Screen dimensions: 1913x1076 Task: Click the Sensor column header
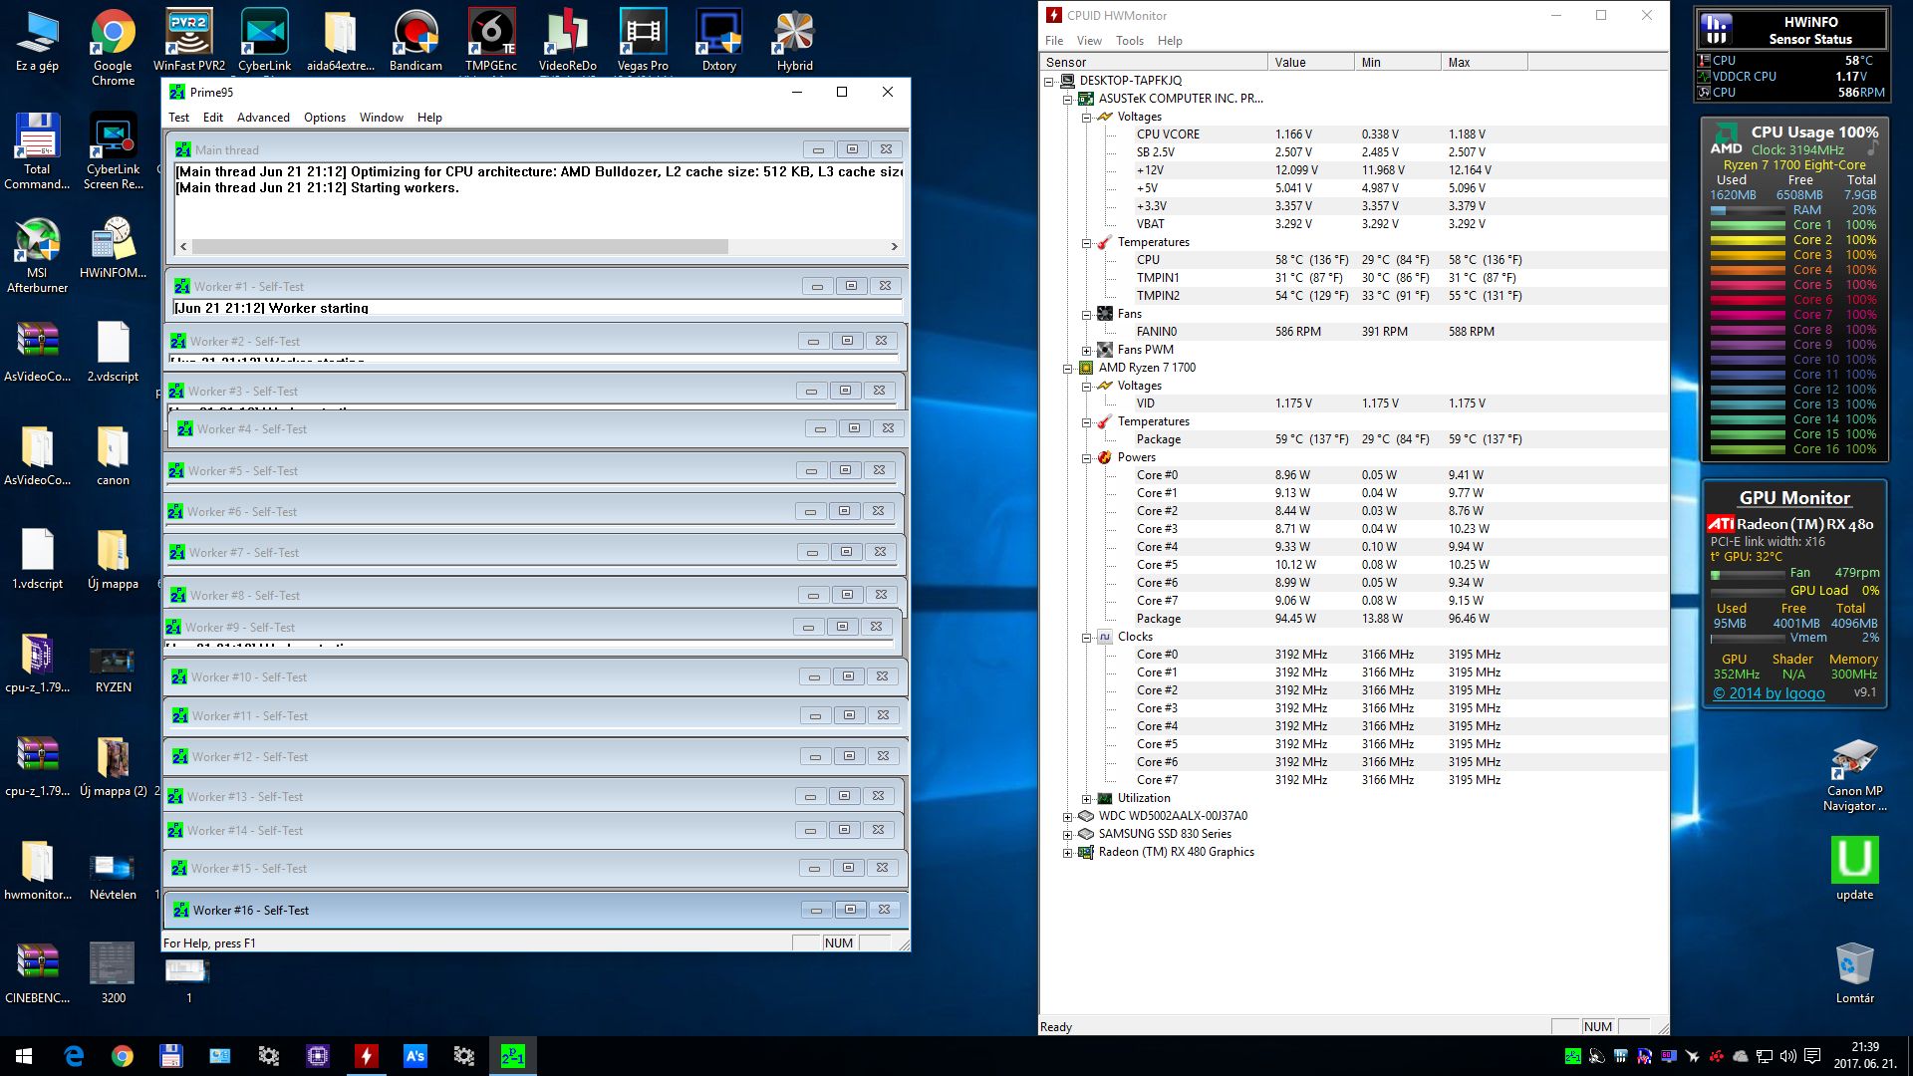(x=1154, y=62)
